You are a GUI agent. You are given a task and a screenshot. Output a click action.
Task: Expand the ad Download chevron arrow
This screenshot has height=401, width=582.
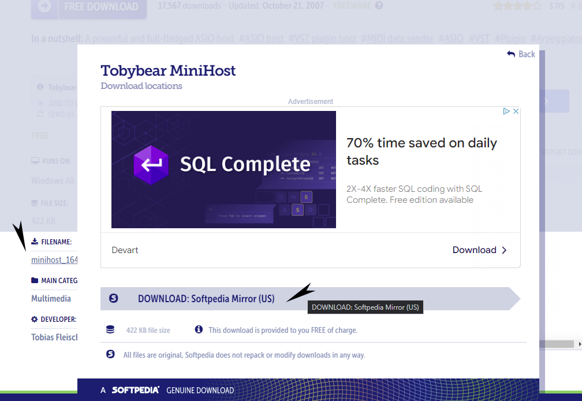504,250
